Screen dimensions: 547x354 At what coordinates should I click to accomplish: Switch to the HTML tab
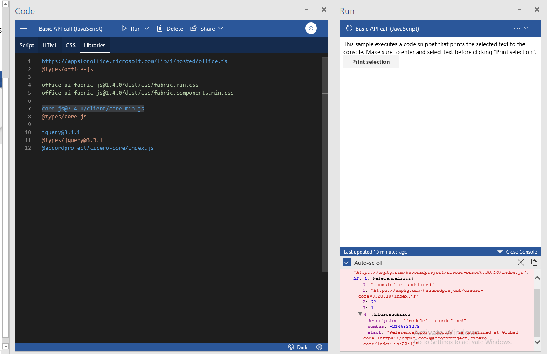(49, 45)
